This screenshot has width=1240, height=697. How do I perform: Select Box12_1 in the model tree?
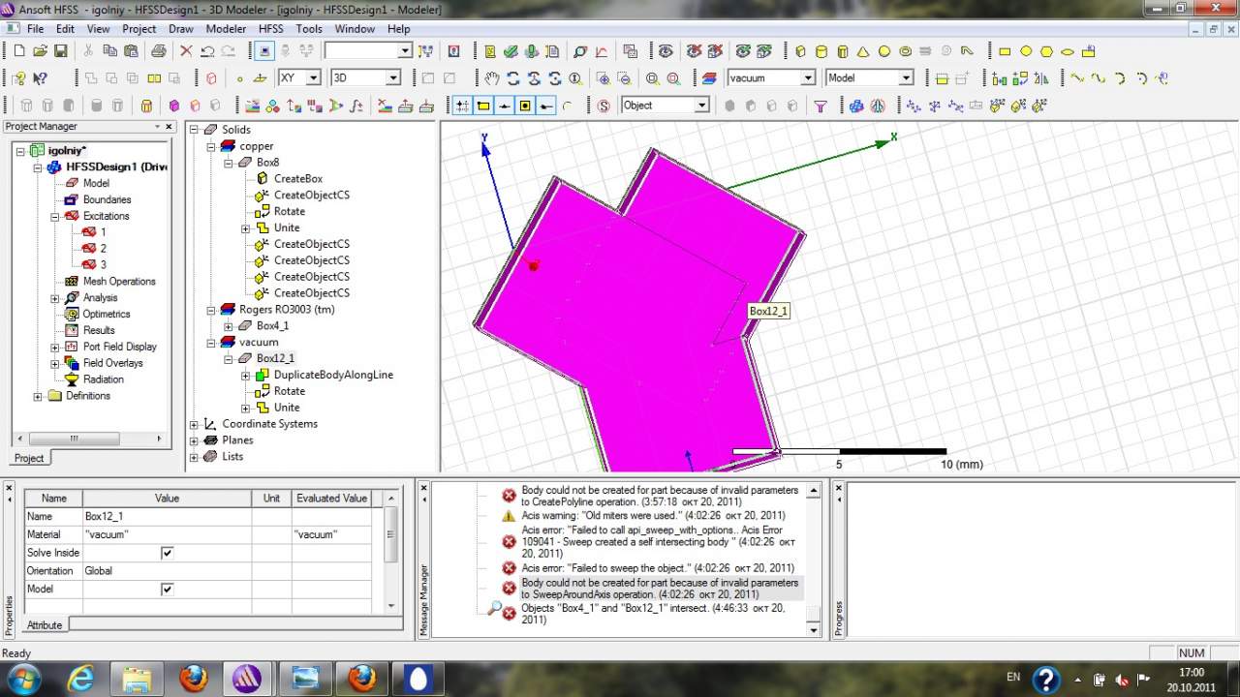(275, 358)
